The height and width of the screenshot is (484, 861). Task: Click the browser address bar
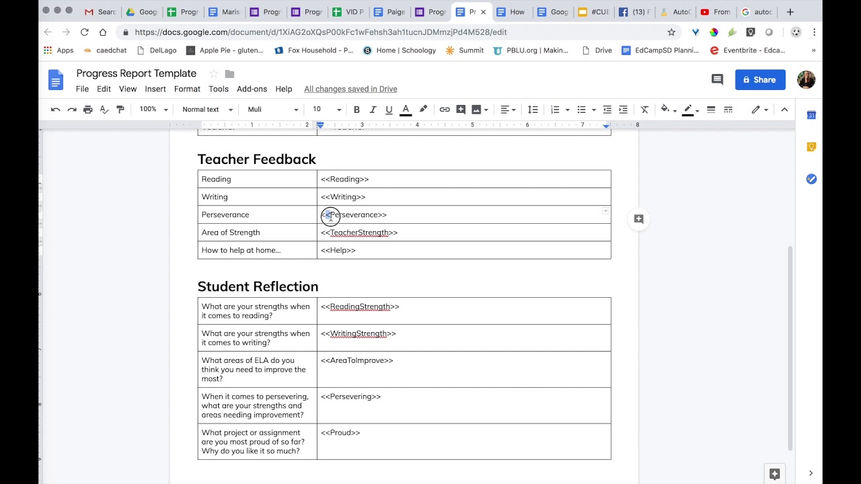397,32
